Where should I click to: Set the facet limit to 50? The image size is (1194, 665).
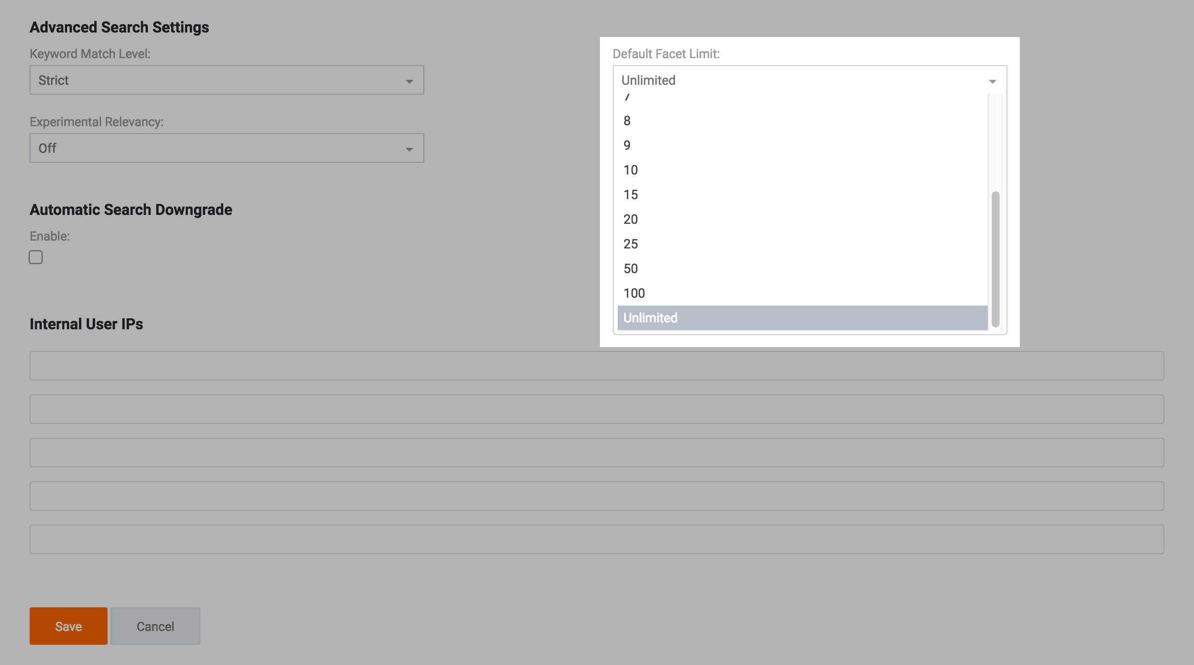point(802,269)
